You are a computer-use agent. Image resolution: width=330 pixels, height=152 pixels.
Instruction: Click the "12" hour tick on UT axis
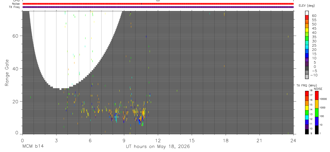pyautogui.click(x=158, y=140)
